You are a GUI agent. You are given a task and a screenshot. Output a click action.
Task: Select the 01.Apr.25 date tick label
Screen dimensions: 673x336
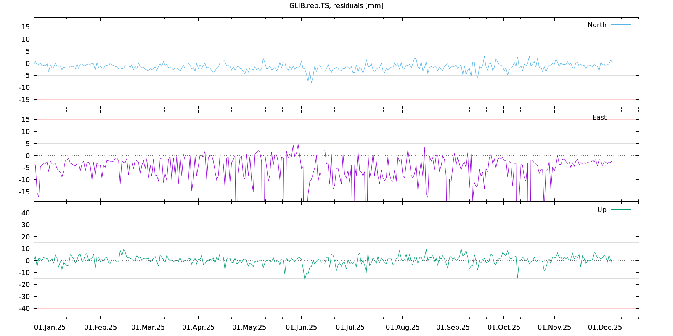[198, 327]
